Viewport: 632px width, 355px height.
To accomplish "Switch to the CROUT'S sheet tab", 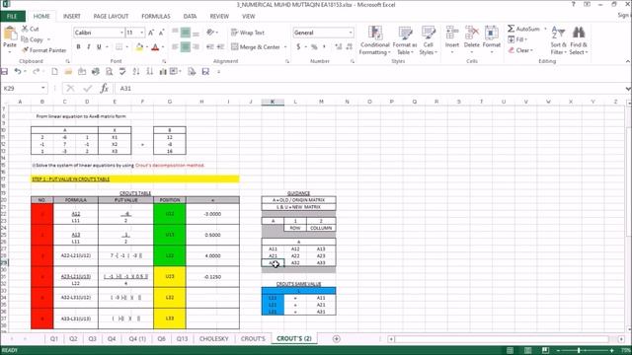I will tap(253, 339).
